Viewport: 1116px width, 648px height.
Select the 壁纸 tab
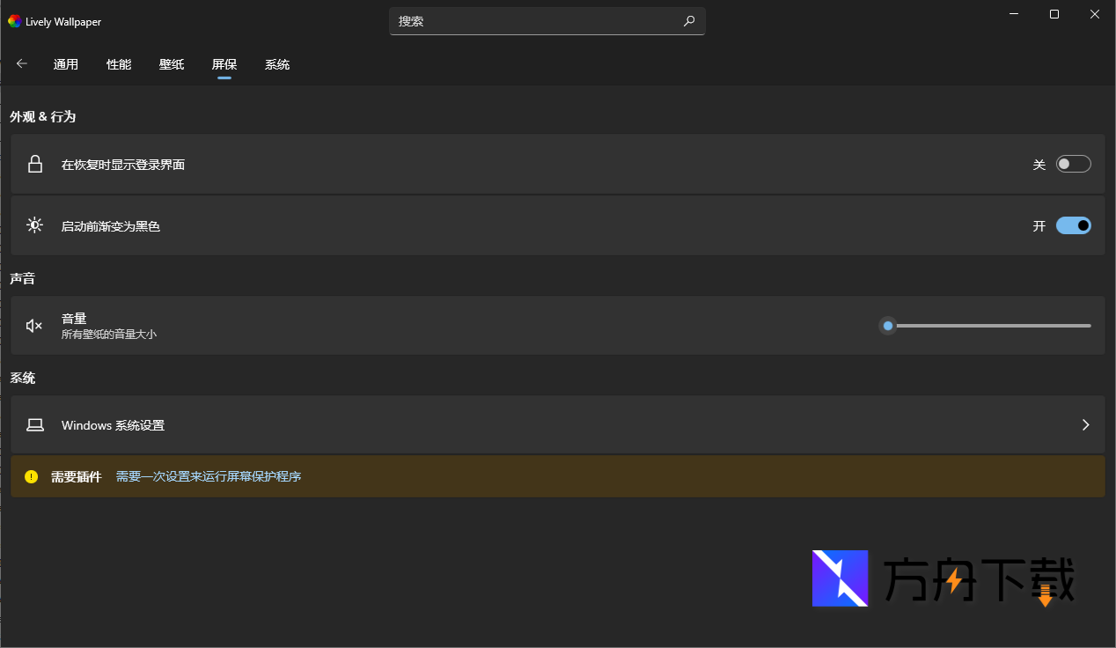pyautogui.click(x=172, y=64)
